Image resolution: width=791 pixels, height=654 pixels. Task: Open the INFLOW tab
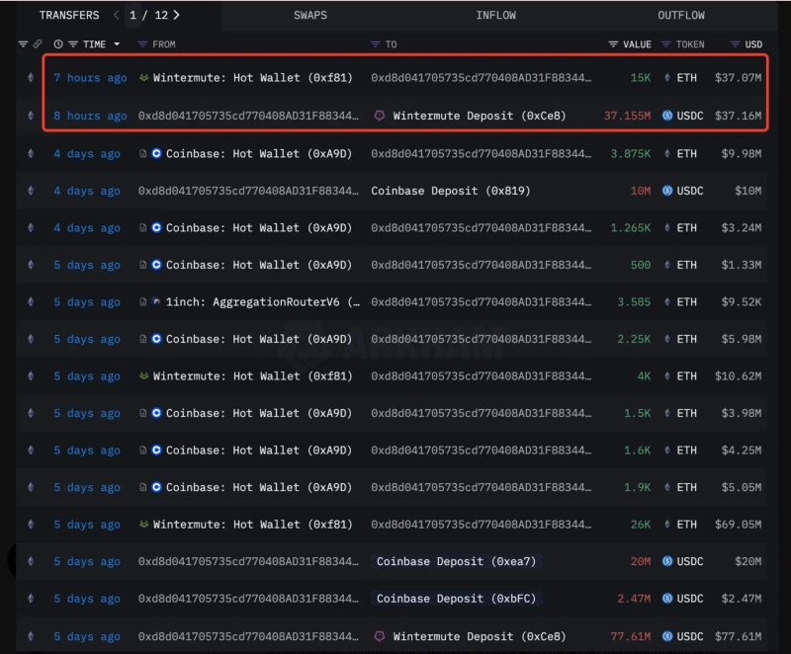[495, 15]
